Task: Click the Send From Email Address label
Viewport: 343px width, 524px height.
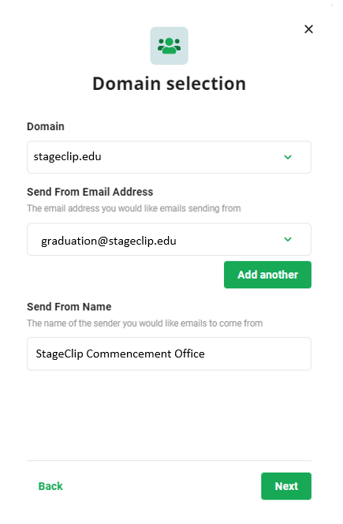Action: coord(90,192)
